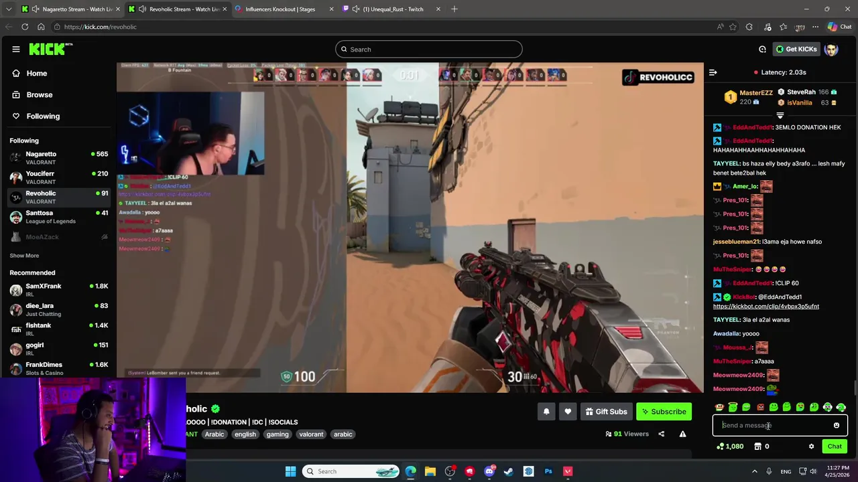
Task: Open SamXFrank recommended channel
Action: point(58,290)
